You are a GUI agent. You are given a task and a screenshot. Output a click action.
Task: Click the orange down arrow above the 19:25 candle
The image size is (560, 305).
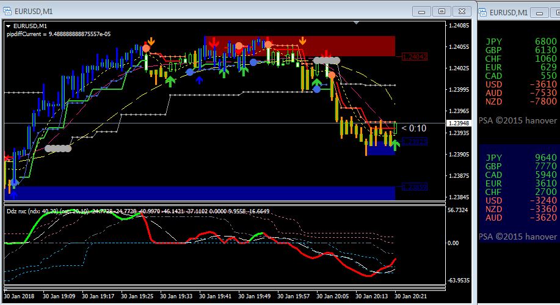[x=151, y=42]
